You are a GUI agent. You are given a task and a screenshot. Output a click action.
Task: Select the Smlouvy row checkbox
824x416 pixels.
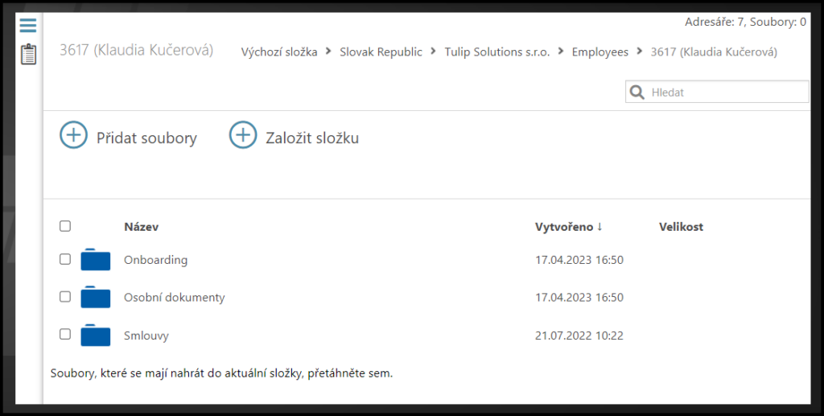[65, 334]
